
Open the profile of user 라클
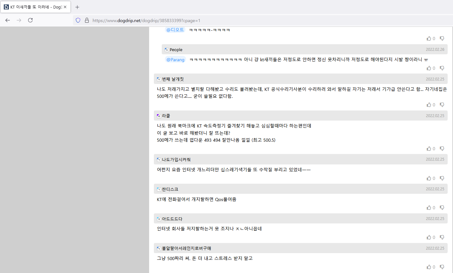pos(166,116)
